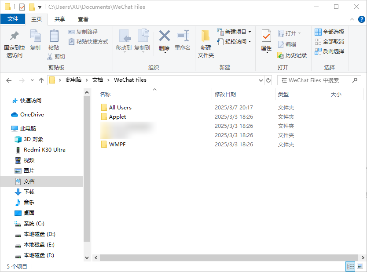Enable thumbnail view from status bar
The image size is (367, 272).
(x=360, y=266)
